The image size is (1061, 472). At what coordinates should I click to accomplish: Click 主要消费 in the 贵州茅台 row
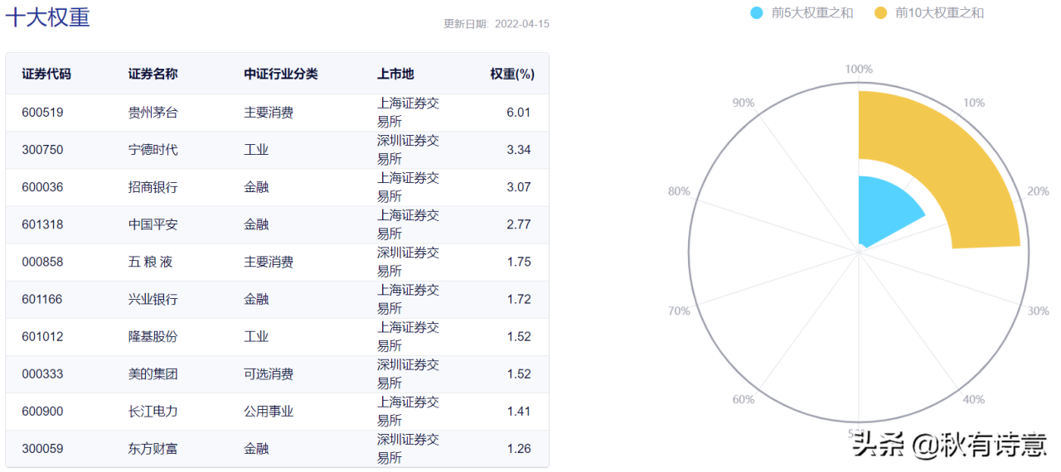(269, 113)
